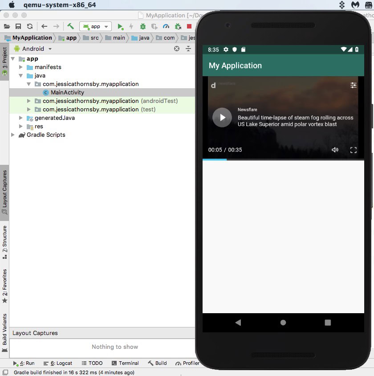Click the Make Project hammer icon
Screen dimensions: 374x376
point(70,26)
